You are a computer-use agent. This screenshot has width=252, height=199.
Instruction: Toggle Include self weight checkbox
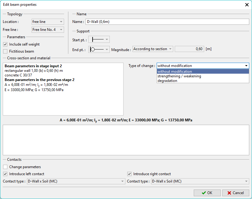(5, 44)
